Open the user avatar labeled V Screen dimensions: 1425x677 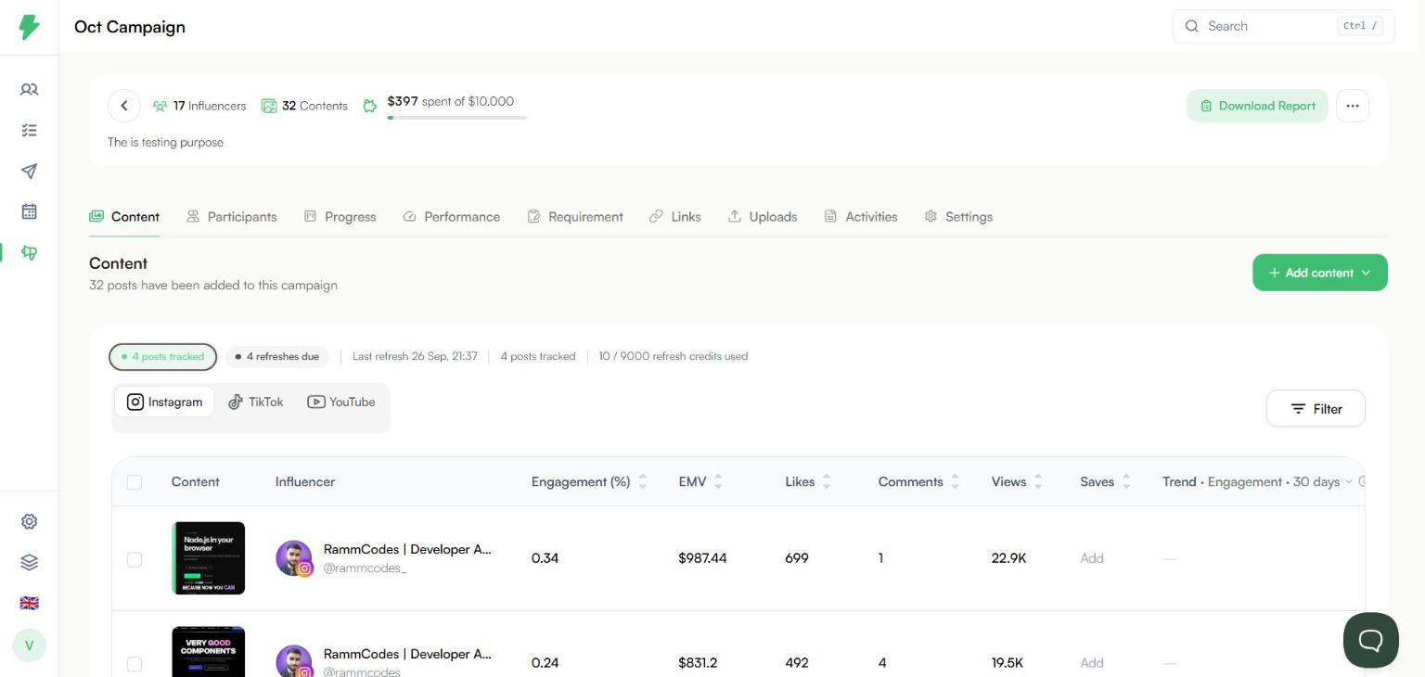(30, 645)
